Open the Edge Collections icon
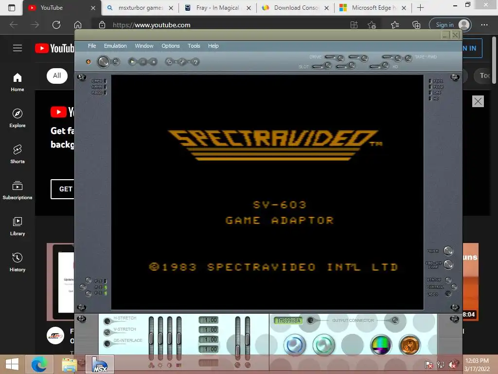This screenshot has height=374, width=498. pyautogui.click(x=416, y=25)
